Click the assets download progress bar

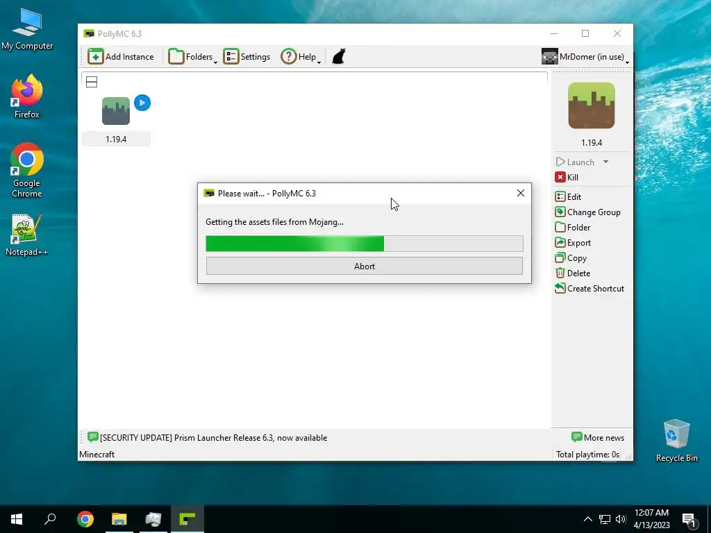(x=365, y=244)
